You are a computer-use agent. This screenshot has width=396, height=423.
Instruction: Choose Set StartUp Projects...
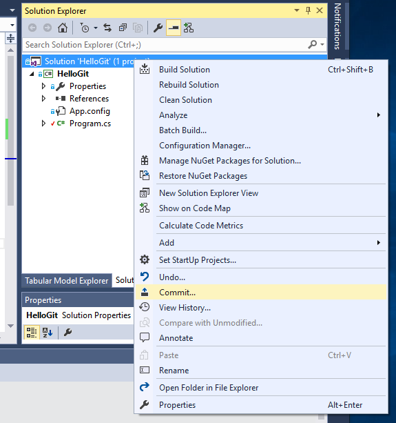[x=261, y=260]
